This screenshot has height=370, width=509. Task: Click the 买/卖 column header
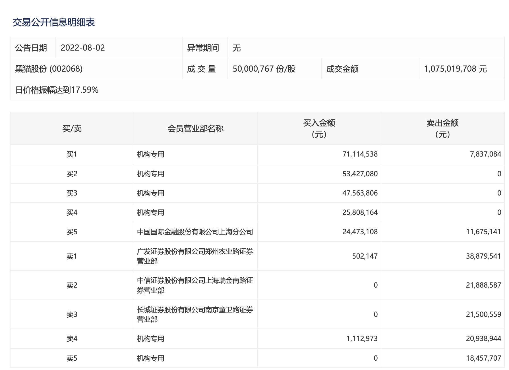click(x=72, y=128)
